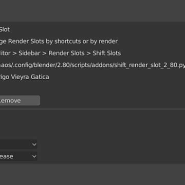Viewport: 185px width, 185px height.
Task: Open the dropdown ending in 'ease'
Action: 18,156
